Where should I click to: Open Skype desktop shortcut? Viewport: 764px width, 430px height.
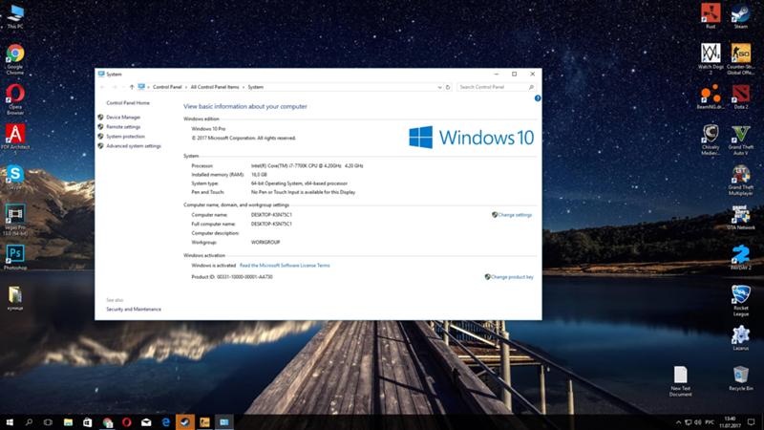point(15,177)
